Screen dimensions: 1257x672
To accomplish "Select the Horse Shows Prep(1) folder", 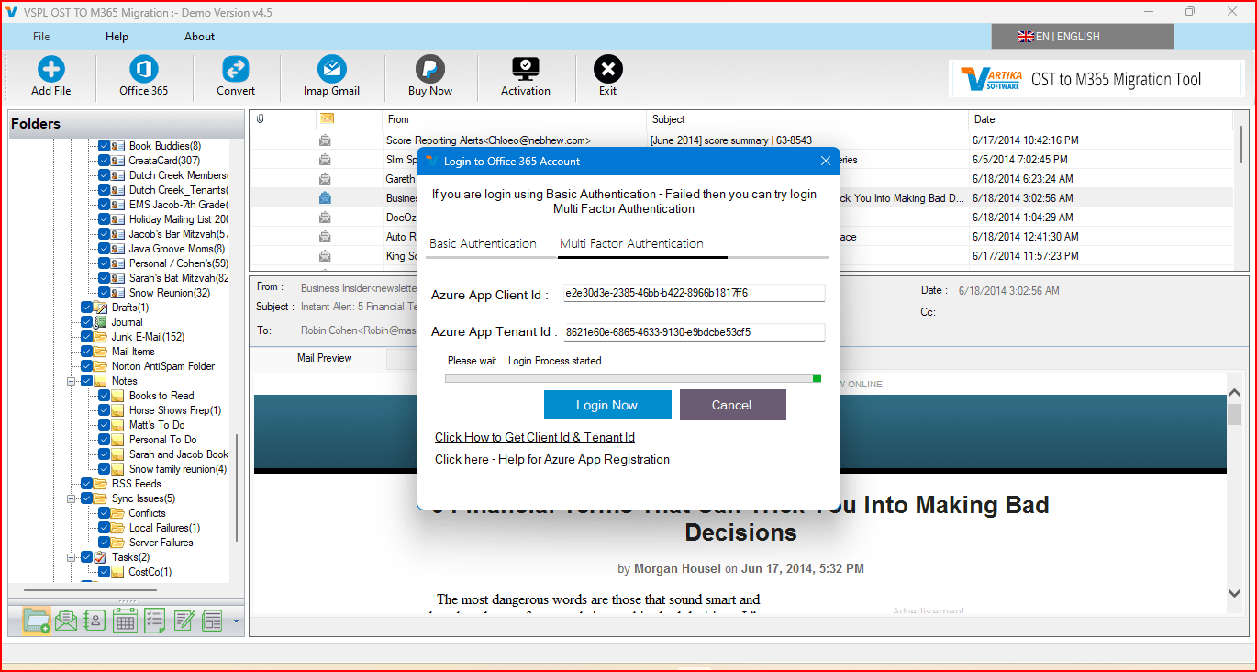I will tap(175, 410).
